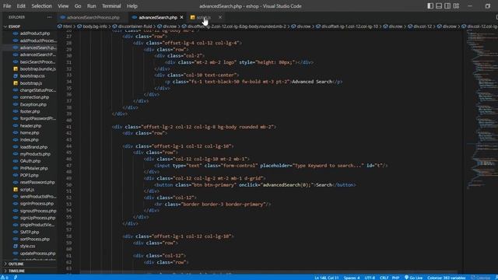Open home.php file
The height and width of the screenshot is (280, 498).
[x=30, y=133]
